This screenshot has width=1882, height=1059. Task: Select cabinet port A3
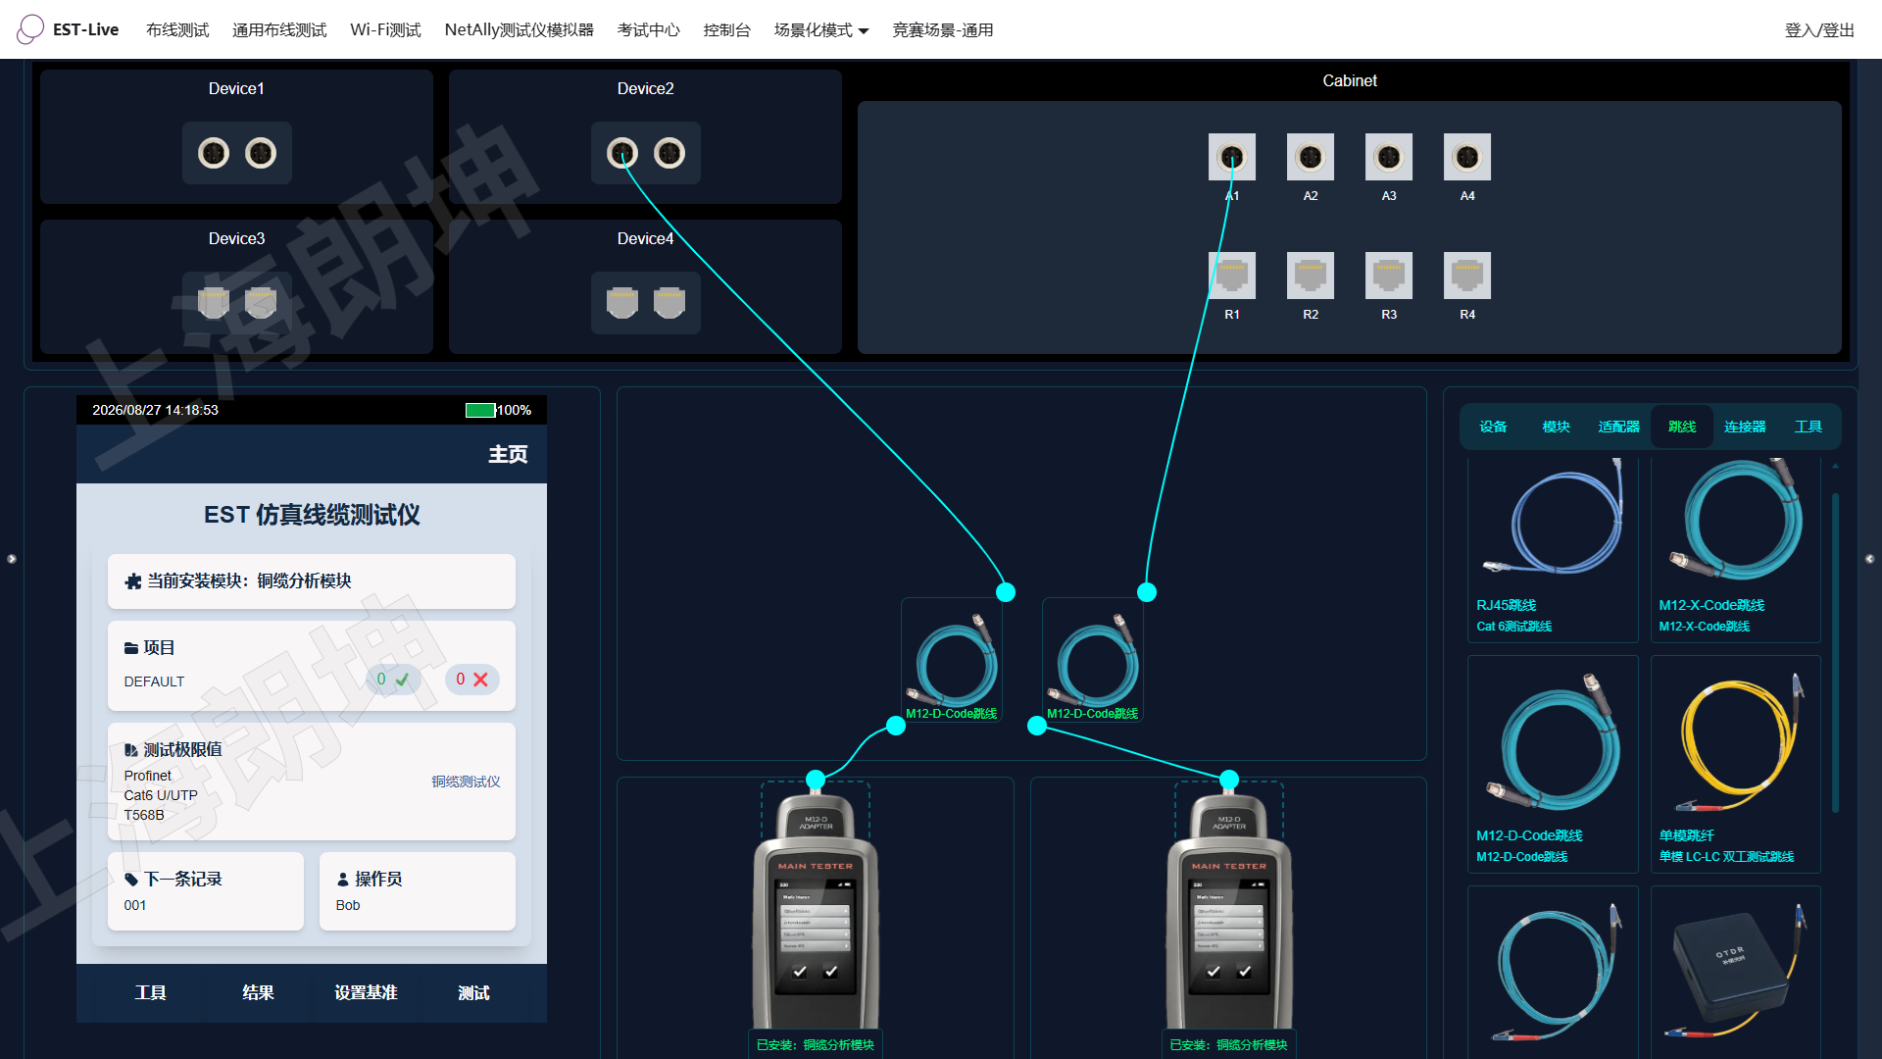pyautogui.click(x=1389, y=157)
